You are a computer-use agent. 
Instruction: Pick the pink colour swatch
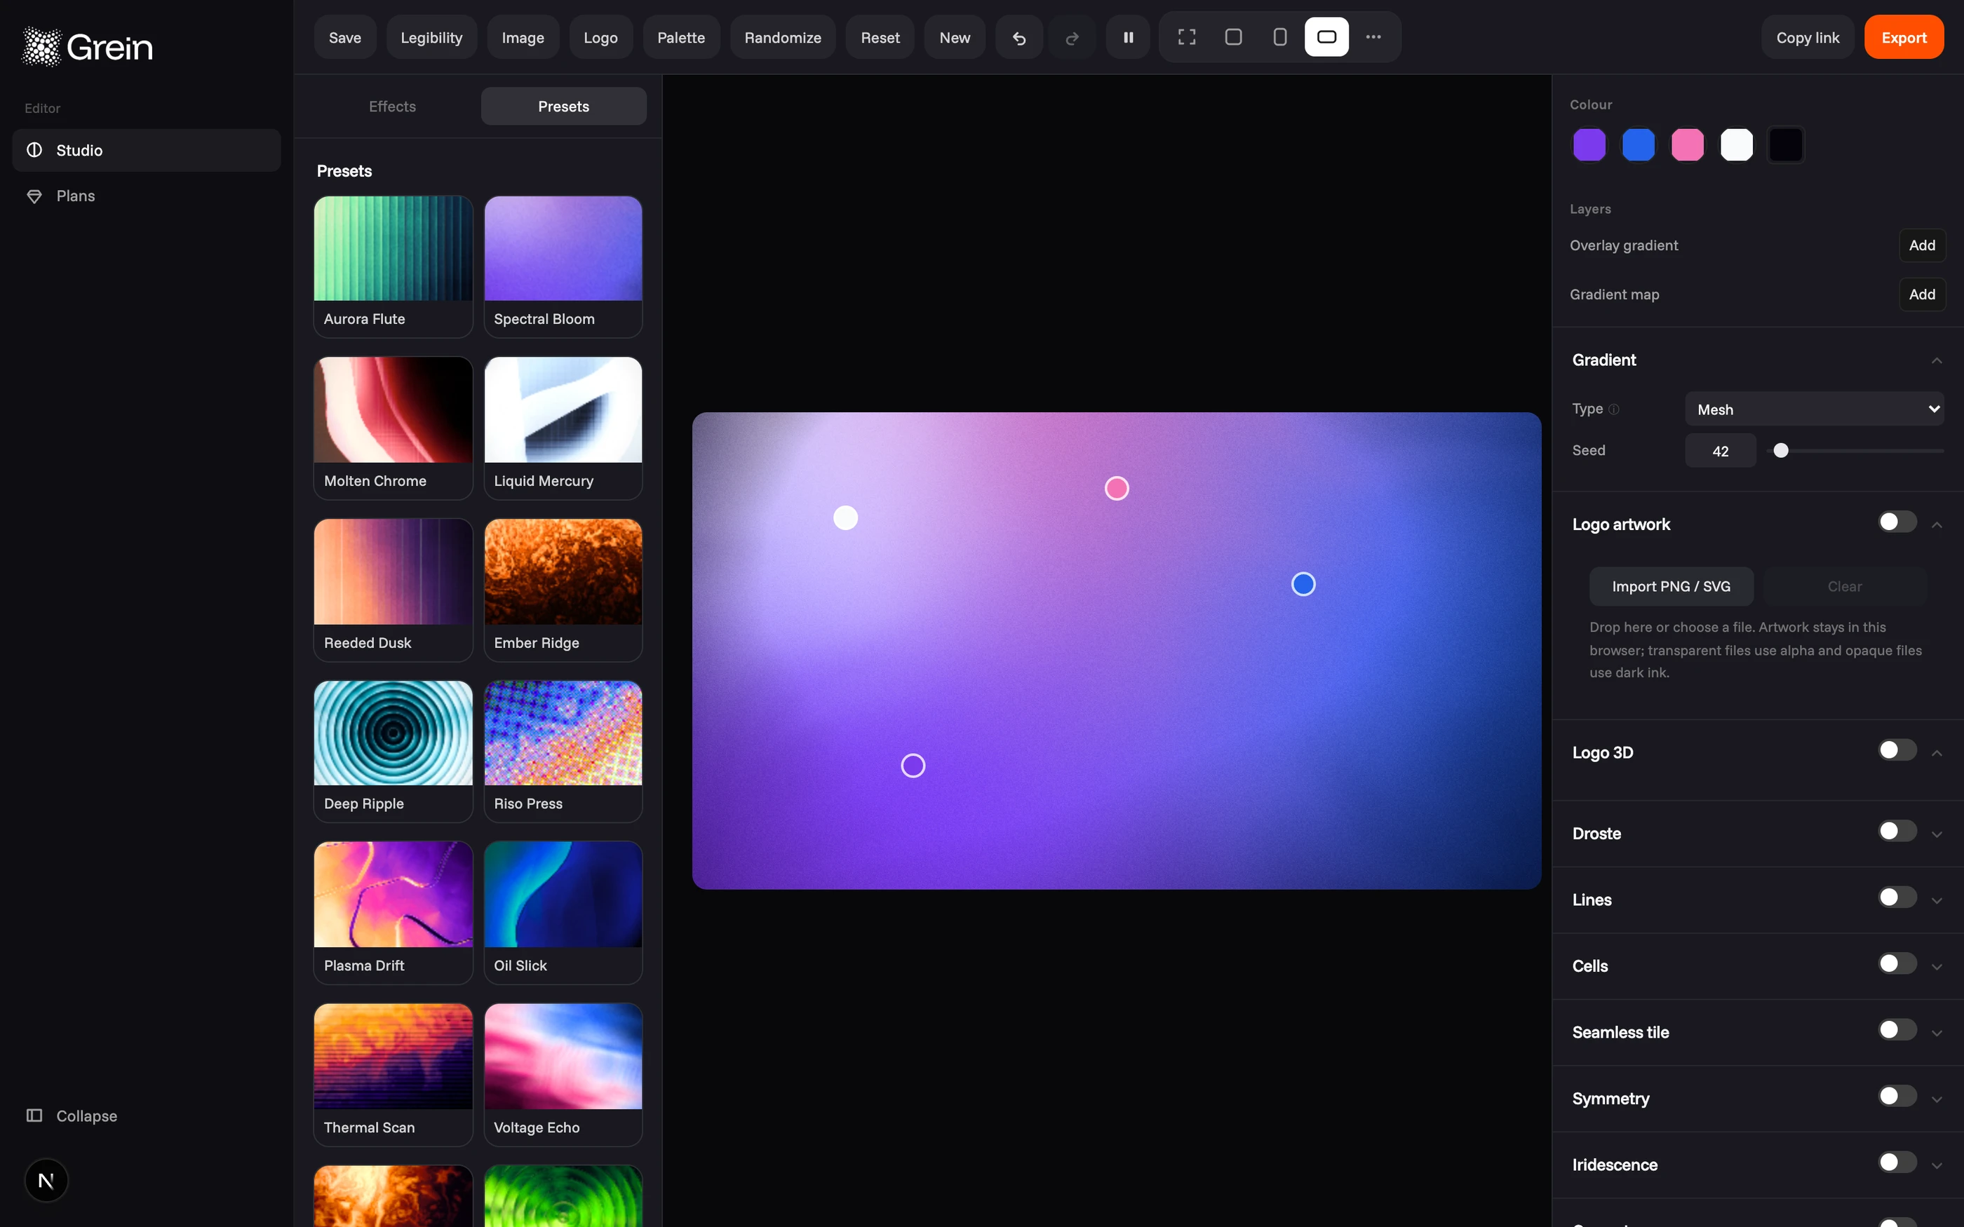[1687, 145]
